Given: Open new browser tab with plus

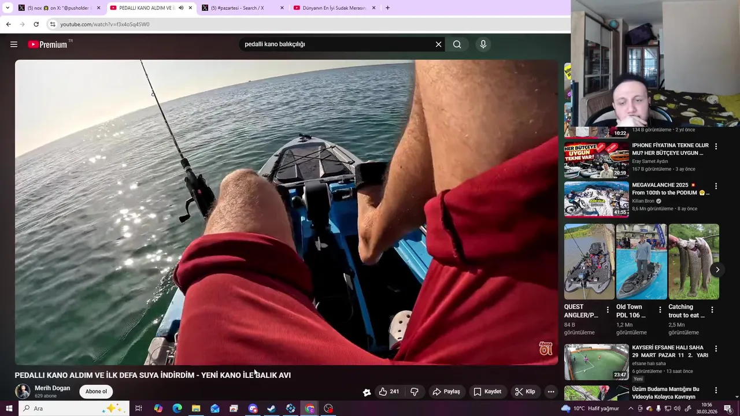Looking at the screenshot, I should click(x=387, y=8).
